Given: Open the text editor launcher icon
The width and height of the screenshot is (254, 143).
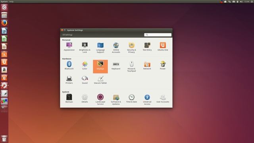Looking at the screenshot, I should coord(4,93).
